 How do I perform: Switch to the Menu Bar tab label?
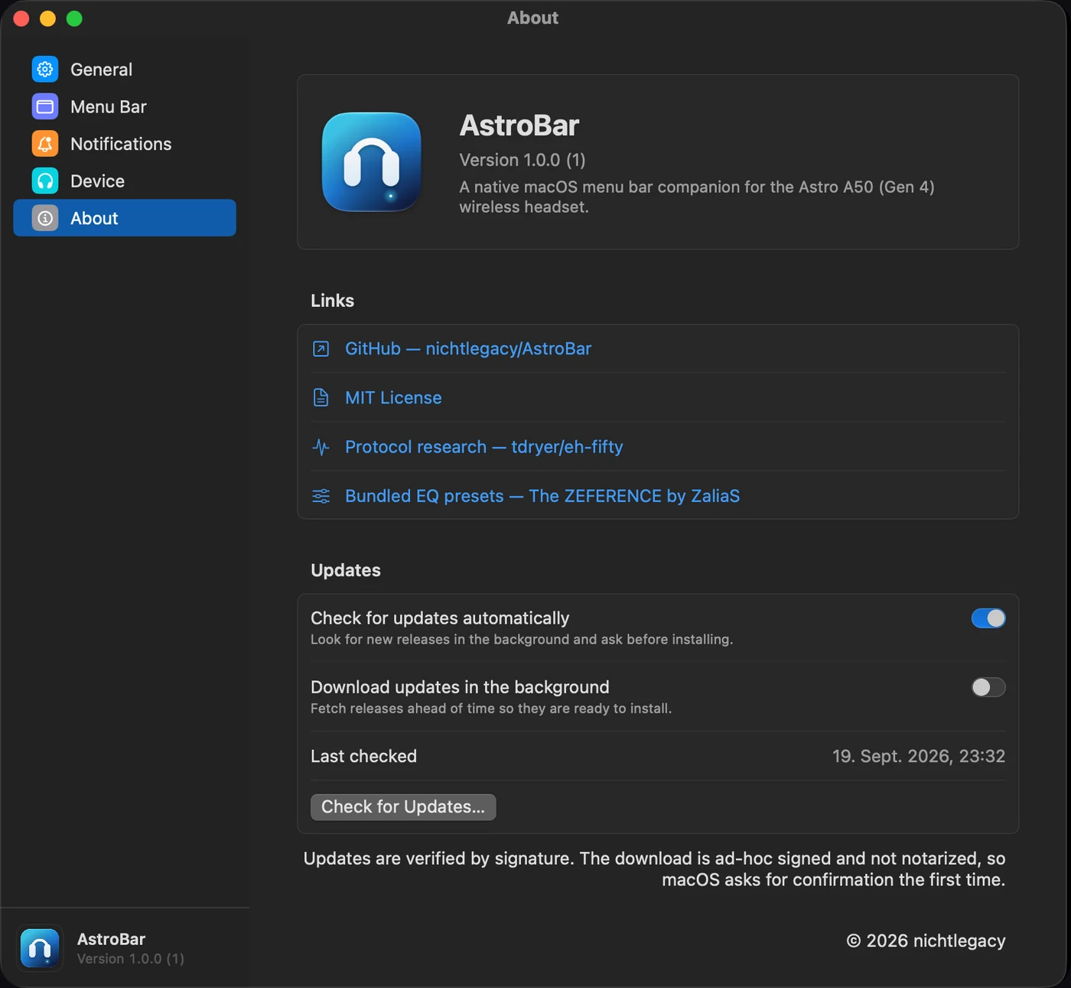(x=109, y=107)
